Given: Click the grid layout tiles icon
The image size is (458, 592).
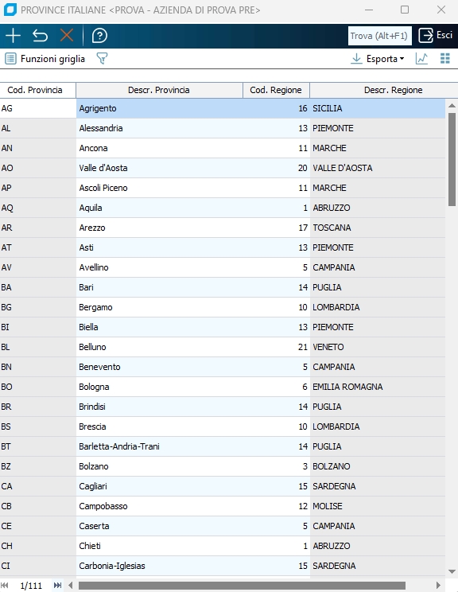Looking at the screenshot, I should pos(445,59).
